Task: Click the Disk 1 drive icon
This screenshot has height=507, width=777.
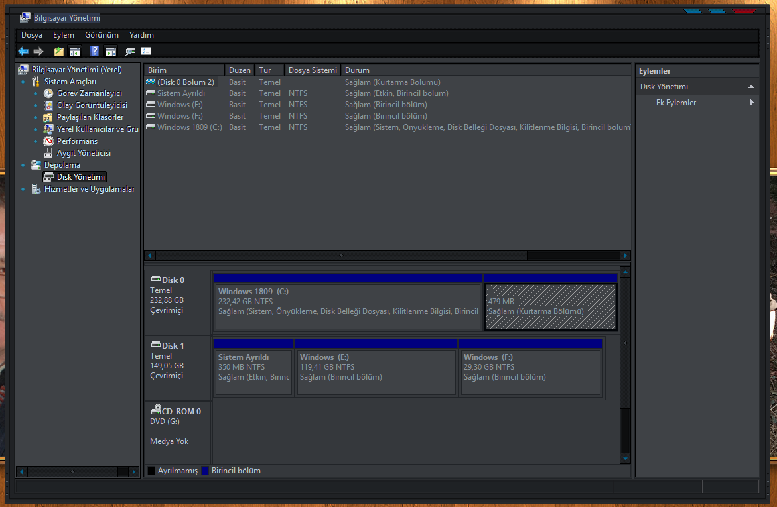Action: (x=155, y=344)
